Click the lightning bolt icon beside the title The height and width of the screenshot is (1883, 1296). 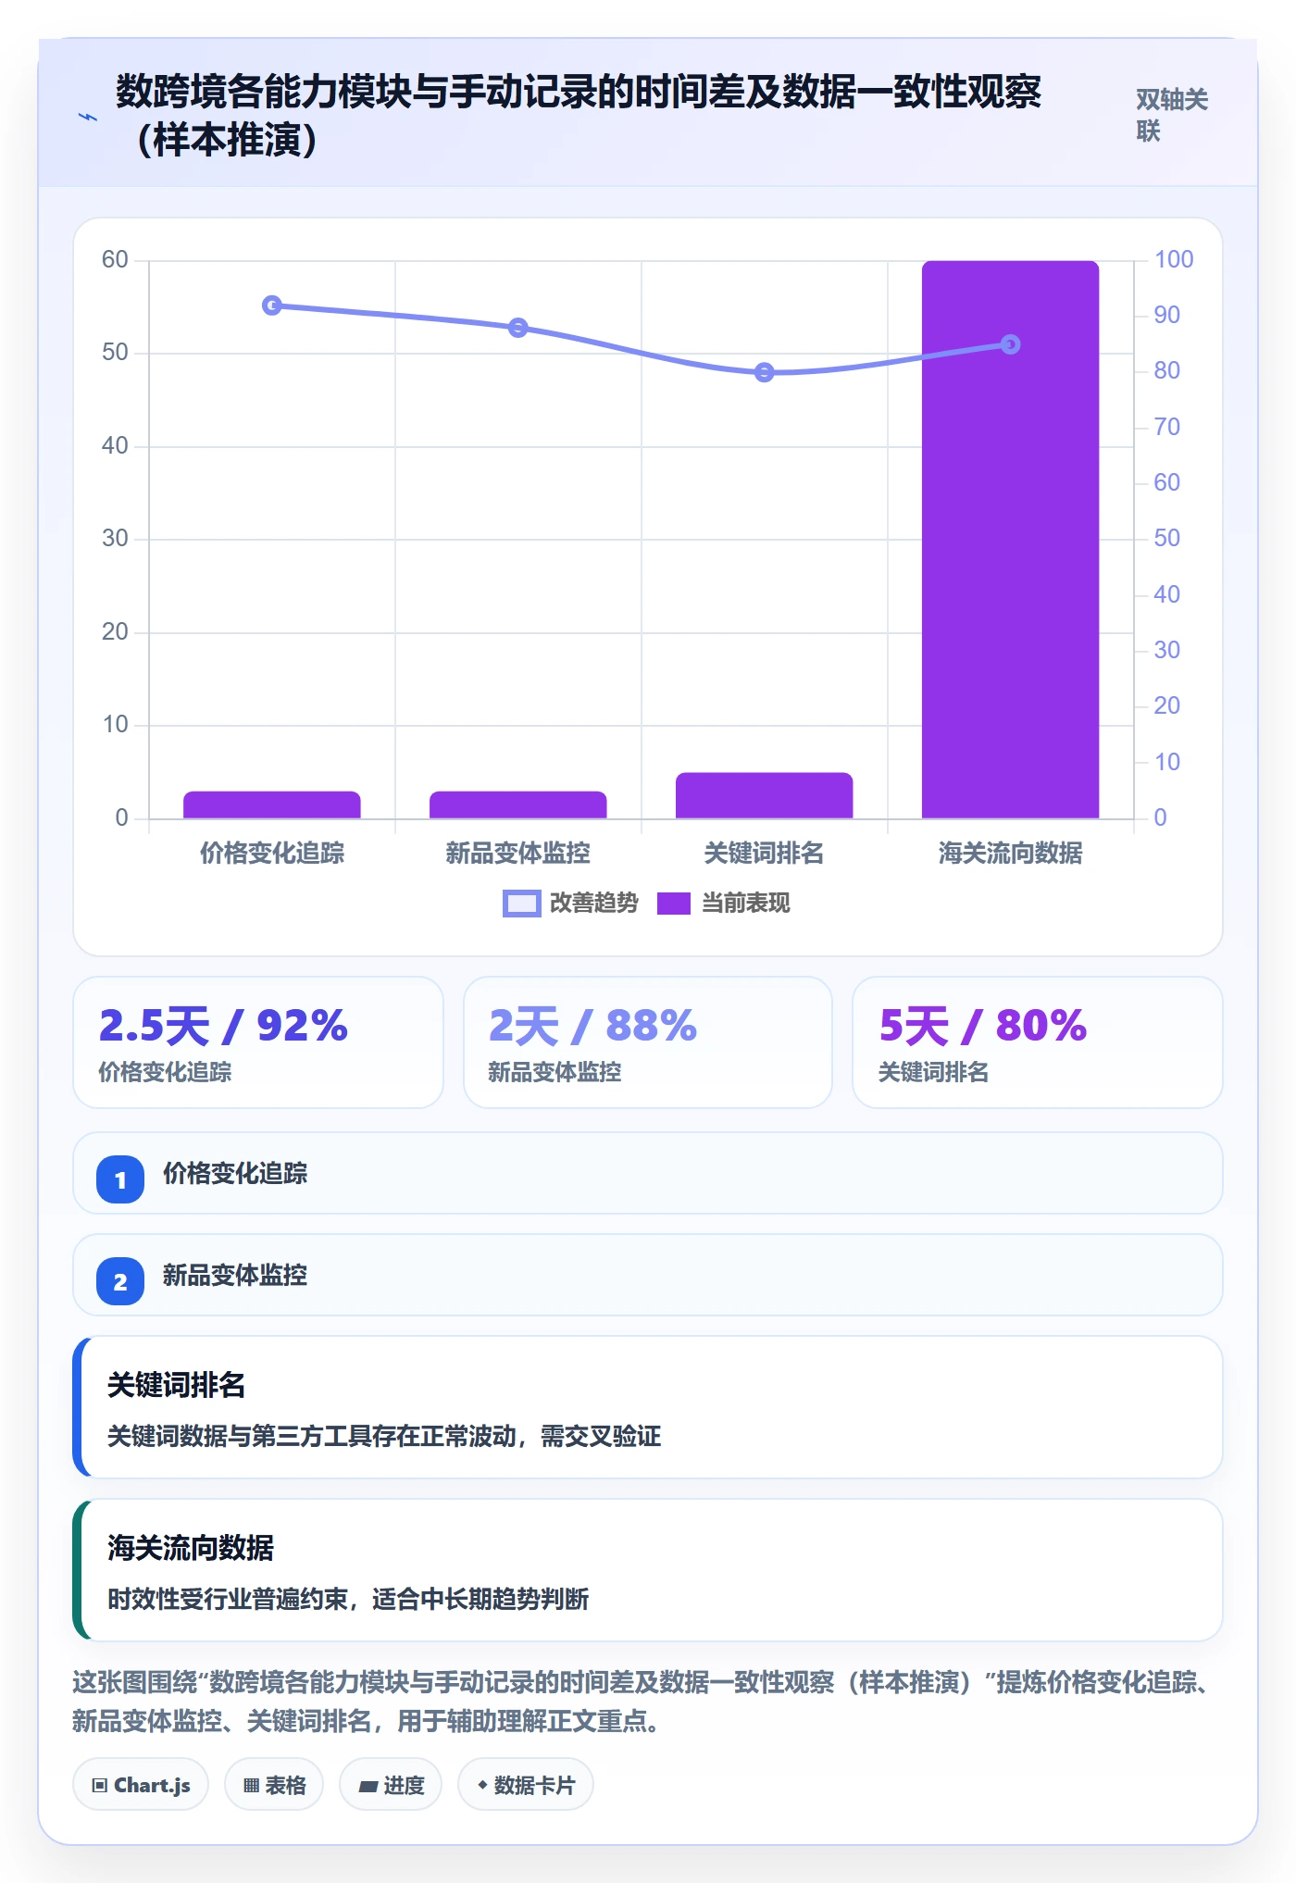[x=88, y=117]
